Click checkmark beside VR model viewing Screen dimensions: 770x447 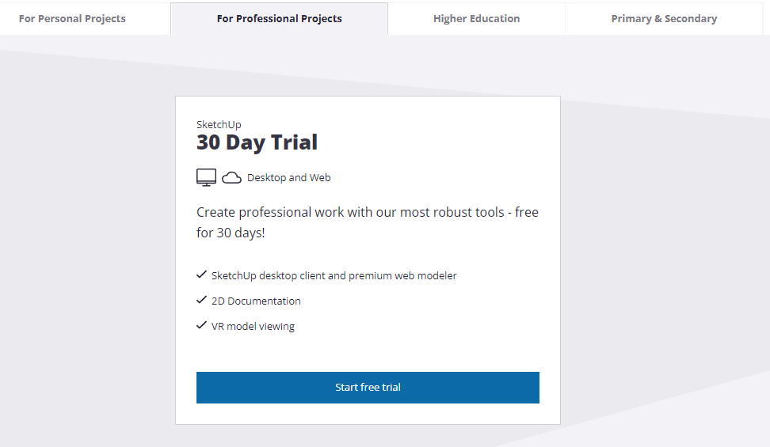click(201, 325)
